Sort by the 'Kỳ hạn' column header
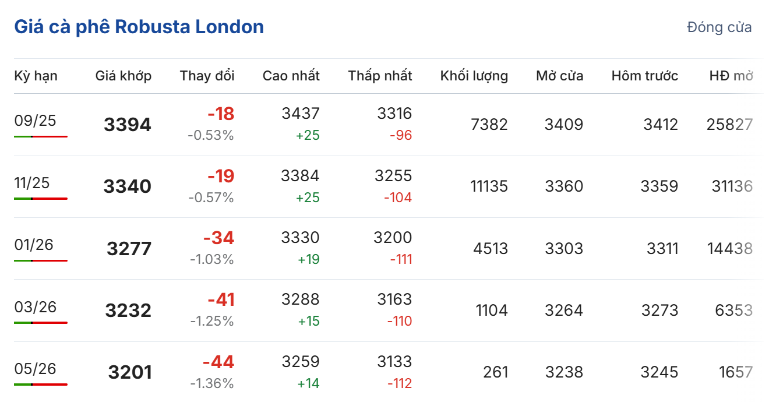Image resolution: width=776 pixels, height=402 pixels. pyautogui.click(x=36, y=76)
